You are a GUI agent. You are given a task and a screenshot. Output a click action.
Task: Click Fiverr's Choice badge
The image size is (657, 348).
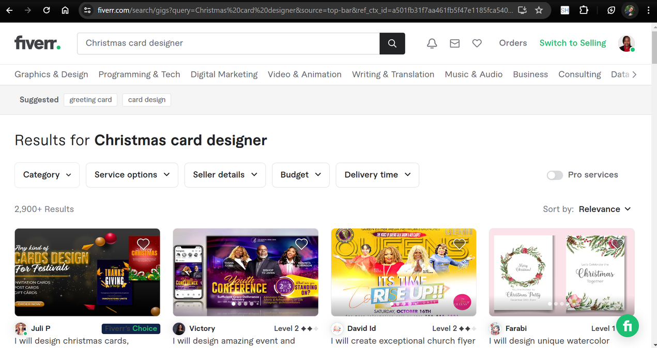(131, 328)
